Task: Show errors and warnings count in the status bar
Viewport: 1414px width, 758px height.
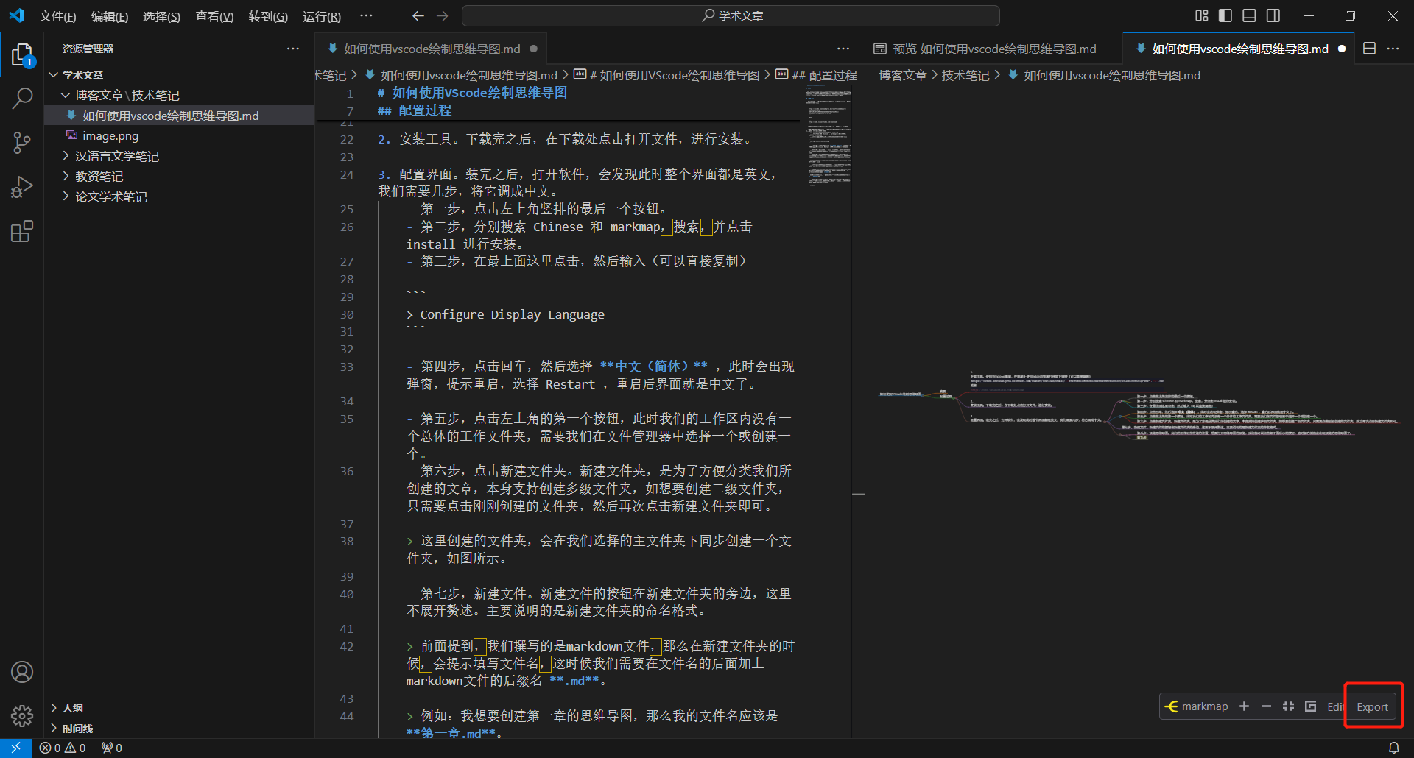Action: point(63,748)
